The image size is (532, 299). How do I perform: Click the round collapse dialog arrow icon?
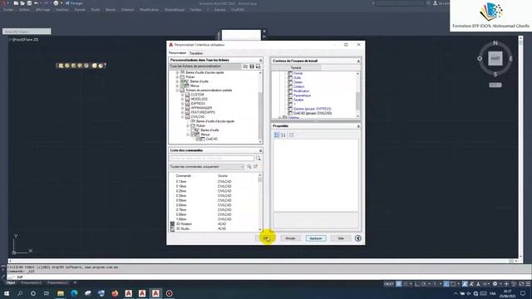pyautogui.click(x=358, y=238)
